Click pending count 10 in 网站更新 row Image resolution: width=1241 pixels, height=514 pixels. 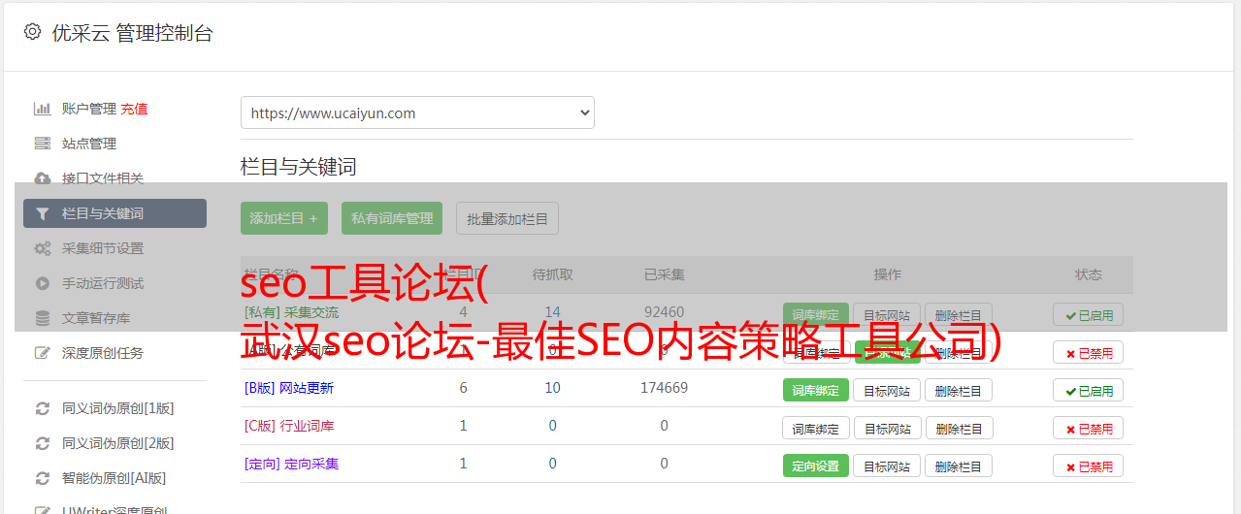point(553,388)
